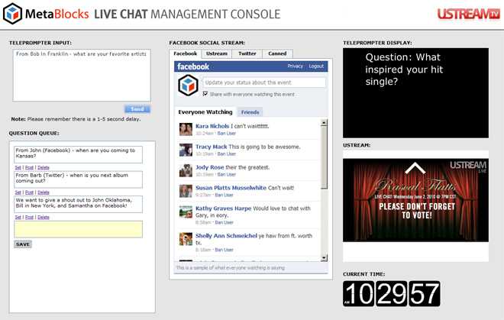Click the current time hour digits
Screen dimensions: 504x320
pyautogui.click(x=359, y=293)
